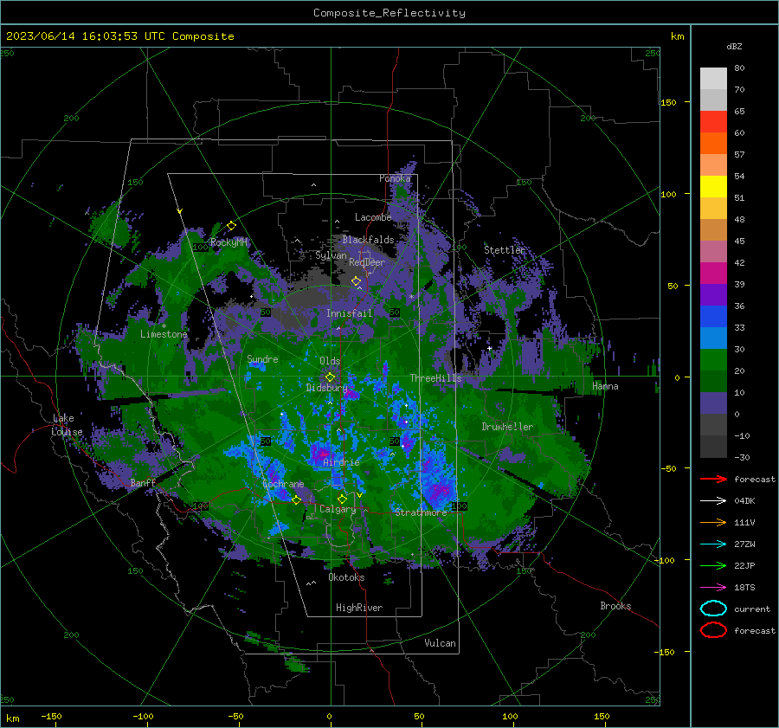Click the cyan 'current' ellipse in the legend
This screenshot has height=728, width=779.
click(713, 609)
